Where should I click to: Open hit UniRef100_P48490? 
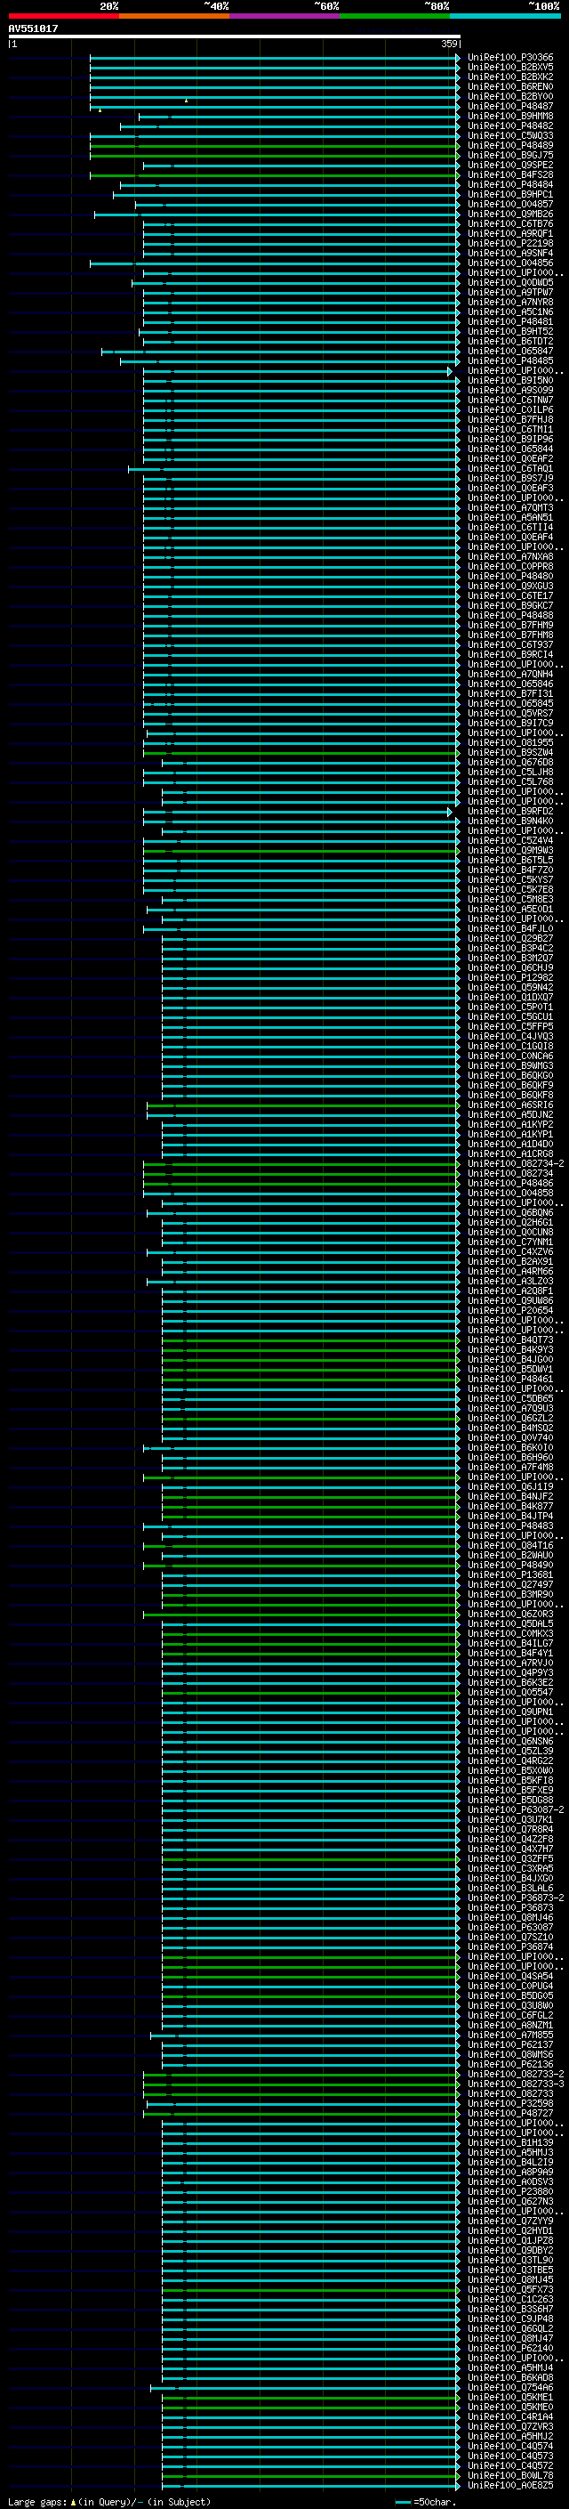click(x=509, y=1566)
